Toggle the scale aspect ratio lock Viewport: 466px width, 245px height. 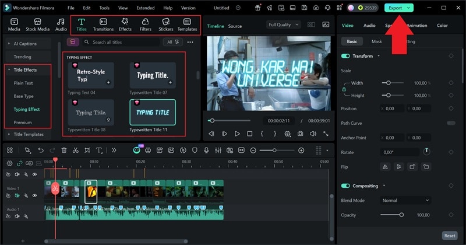344,89
